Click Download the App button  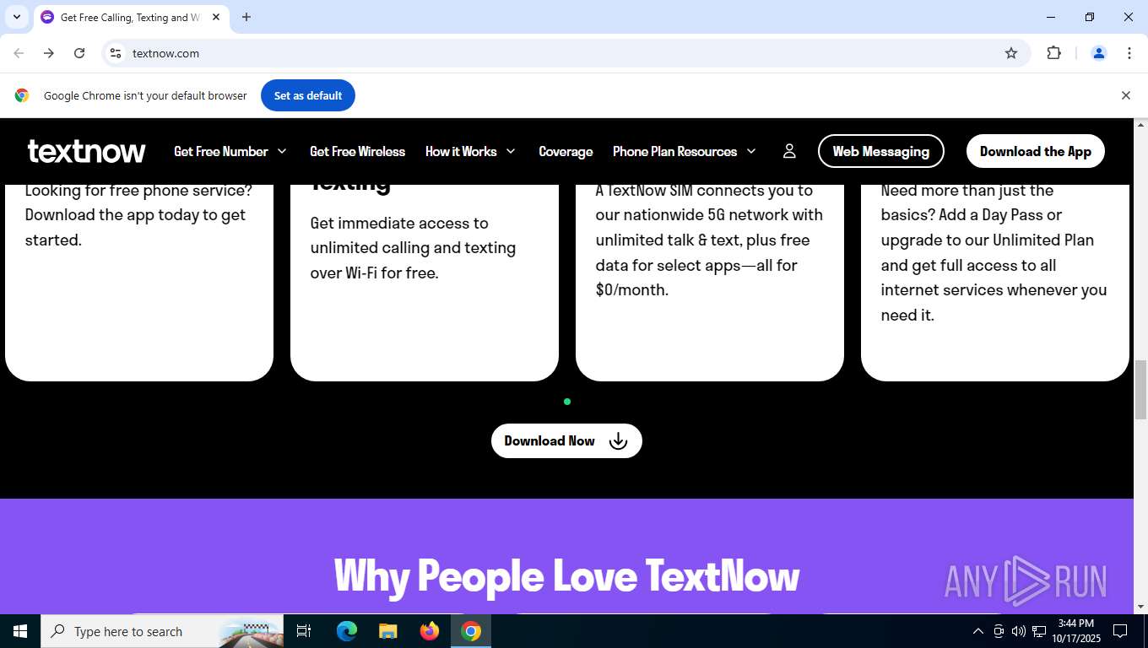1036,151
